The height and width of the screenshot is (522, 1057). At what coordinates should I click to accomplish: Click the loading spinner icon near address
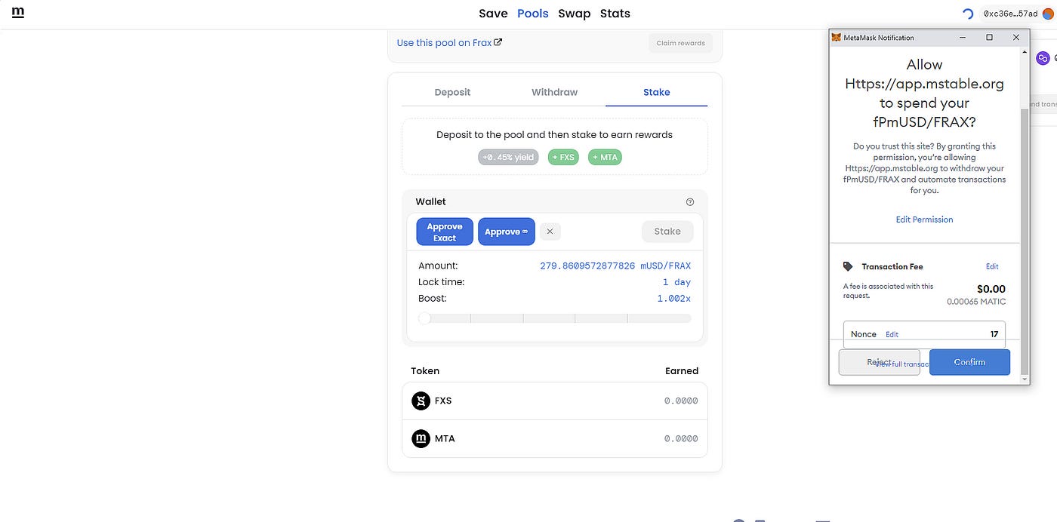(x=968, y=14)
